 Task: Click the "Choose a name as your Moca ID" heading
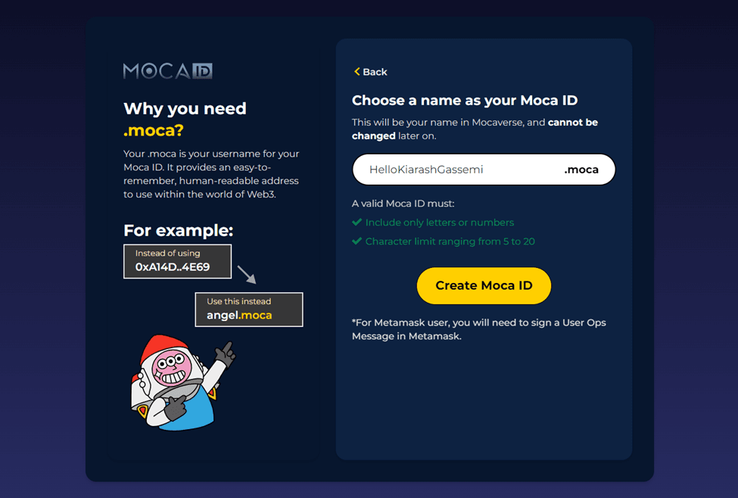(465, 100)
